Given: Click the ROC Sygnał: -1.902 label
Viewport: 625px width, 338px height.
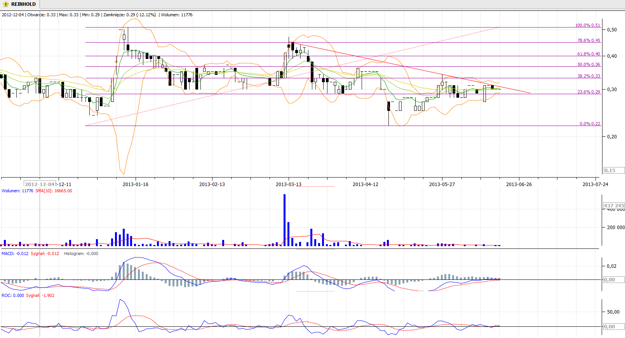Looking at the screenshot, I should [40, 295].
